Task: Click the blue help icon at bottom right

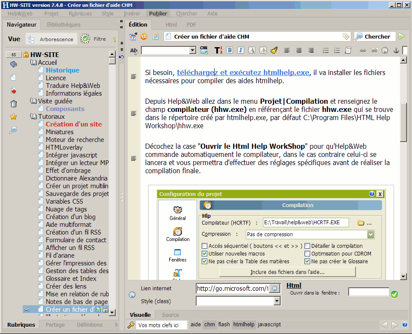Action: click(405, 325)
